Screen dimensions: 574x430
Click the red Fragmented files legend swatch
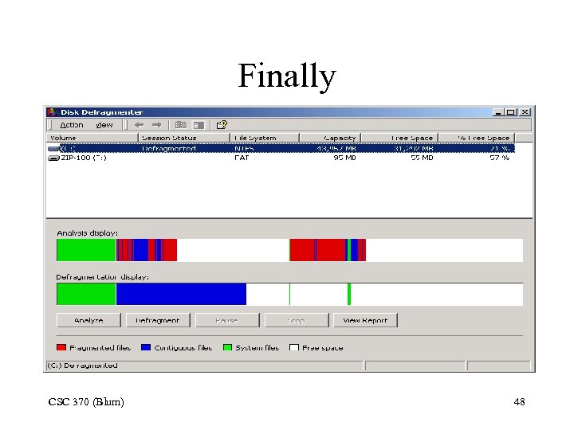point(61,347)
